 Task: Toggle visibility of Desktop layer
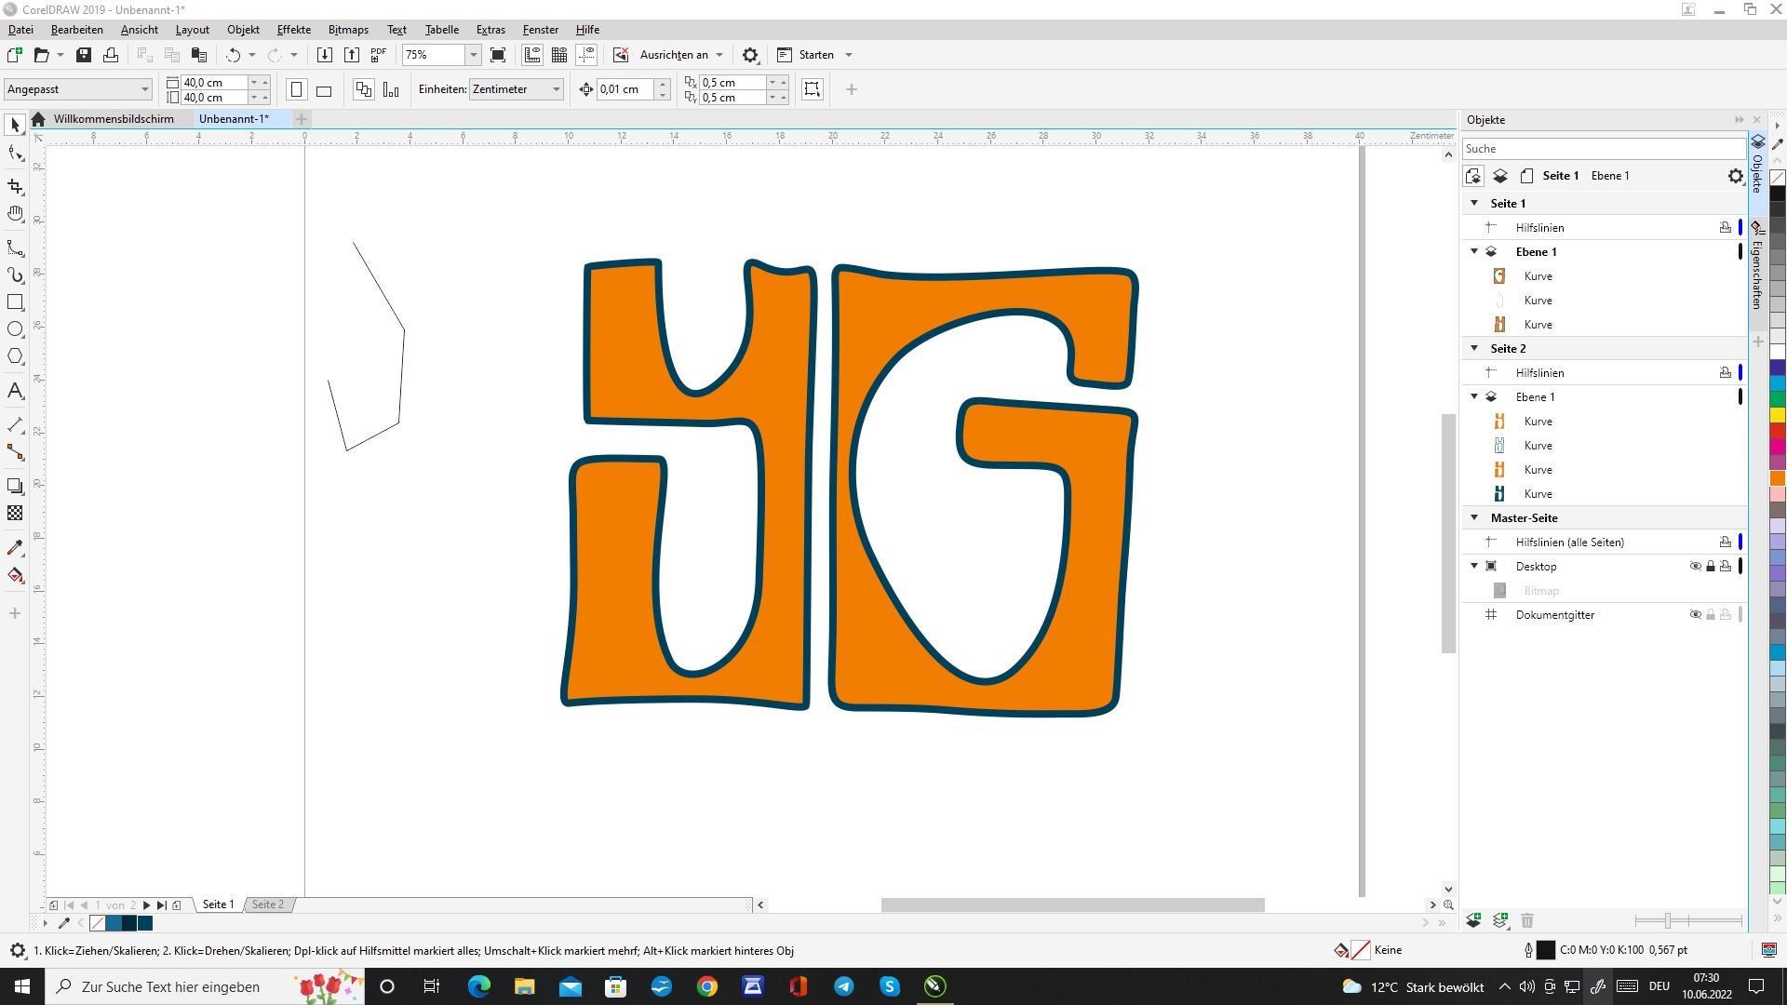1695,567
